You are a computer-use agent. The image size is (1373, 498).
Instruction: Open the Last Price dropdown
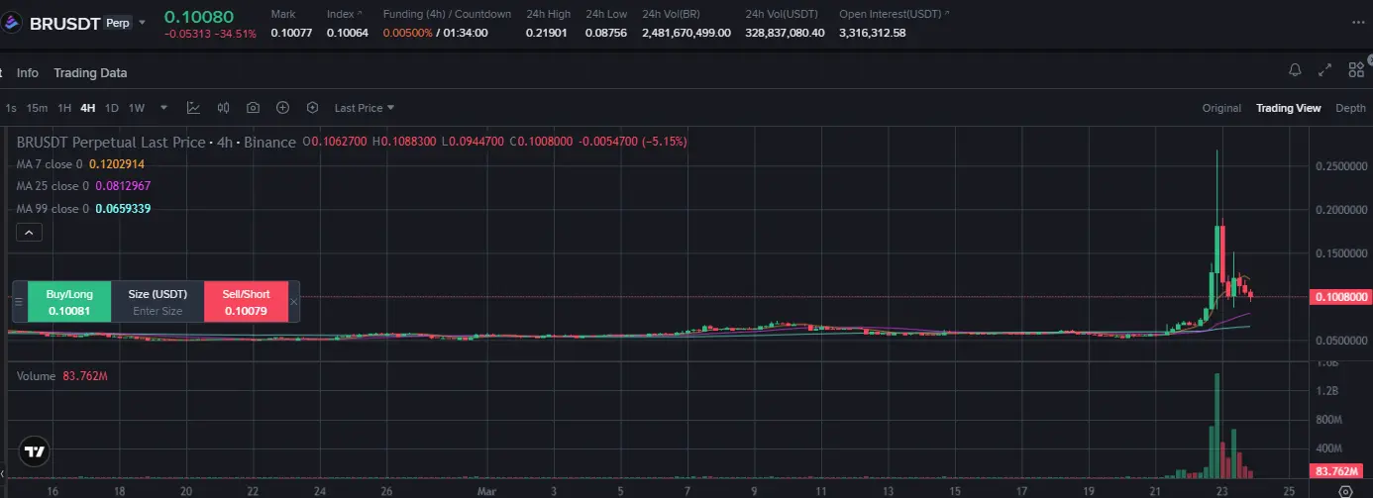tap(364, 108)
